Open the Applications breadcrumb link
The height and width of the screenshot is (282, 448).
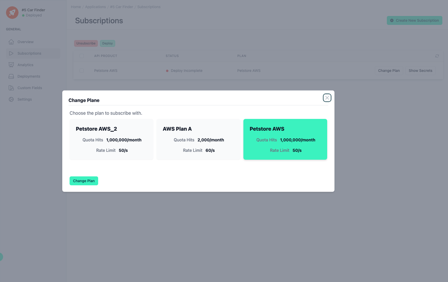(x=96, y=7)
